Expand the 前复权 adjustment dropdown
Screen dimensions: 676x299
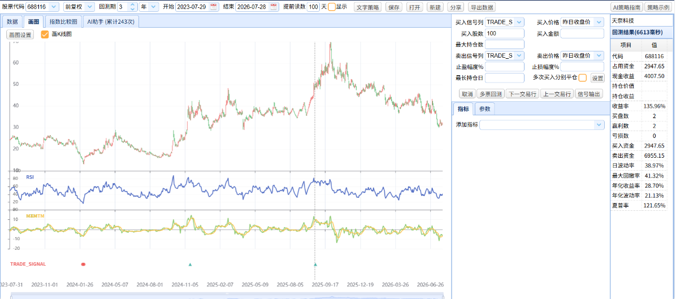tap(90, 7)
